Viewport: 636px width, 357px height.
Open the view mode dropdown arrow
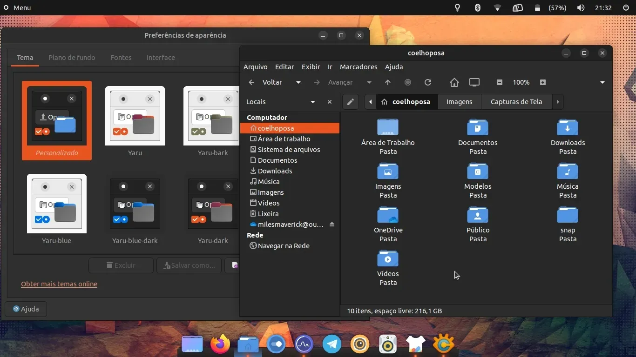[x=602, y=82]
